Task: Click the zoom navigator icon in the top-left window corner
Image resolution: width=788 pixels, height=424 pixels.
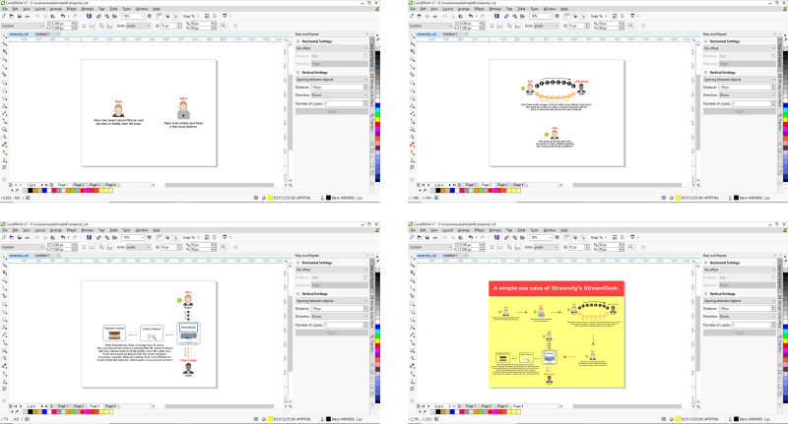Action: [x=291, y=185]
